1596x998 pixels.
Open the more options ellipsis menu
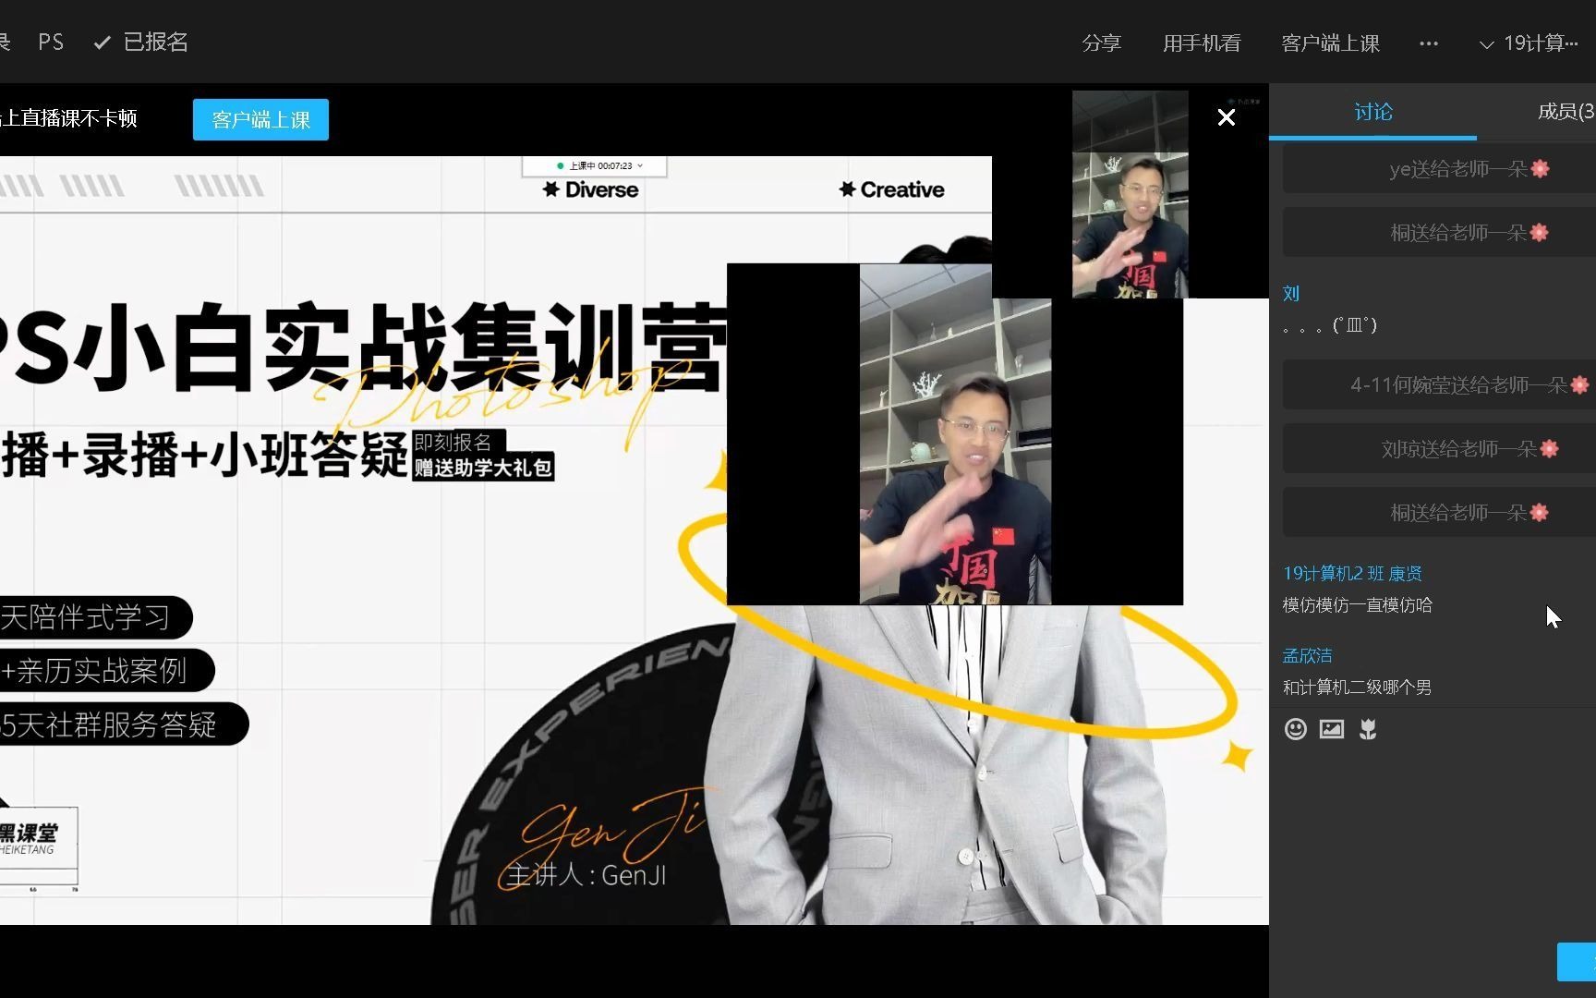pos(1429,43)
